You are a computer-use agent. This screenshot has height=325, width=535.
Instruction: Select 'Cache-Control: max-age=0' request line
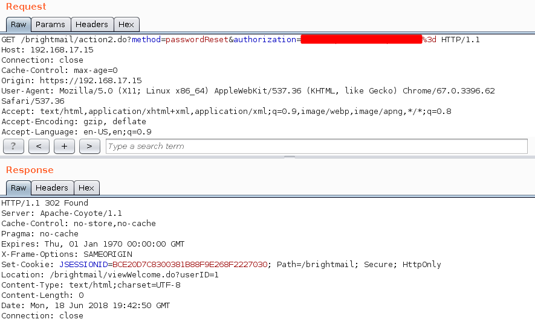click(59, 70)
